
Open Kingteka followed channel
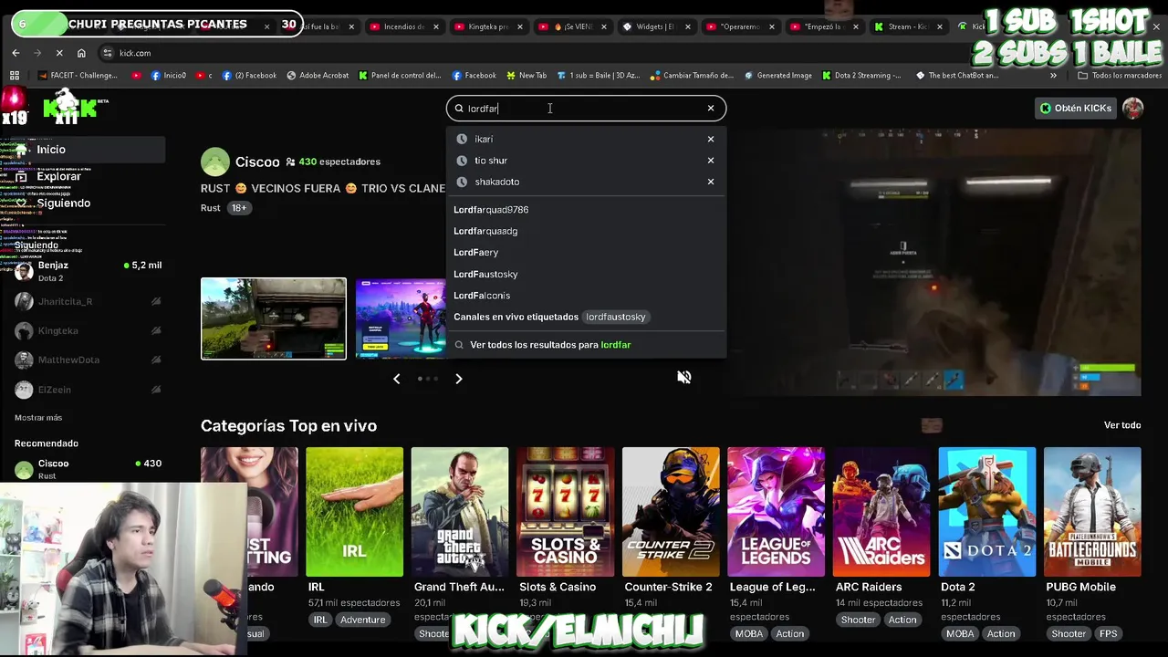click(88, 330)
